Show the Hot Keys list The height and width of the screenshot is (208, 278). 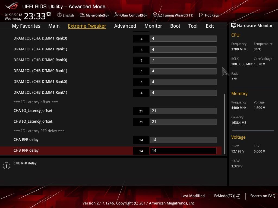pos(212,15)
